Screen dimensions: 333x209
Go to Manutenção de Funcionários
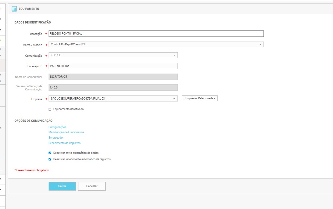click(x=66, y=132)
